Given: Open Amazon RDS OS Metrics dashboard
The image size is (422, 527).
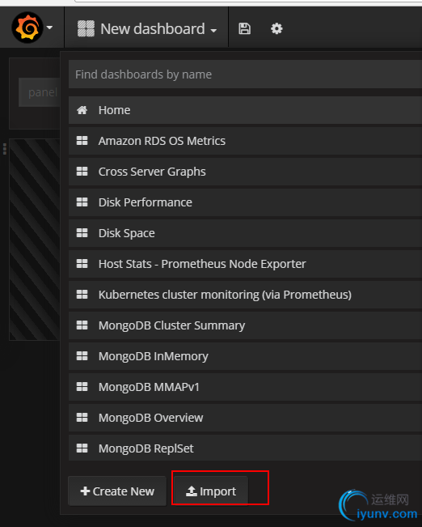Looking at the screenshot, I should point(245,141).
